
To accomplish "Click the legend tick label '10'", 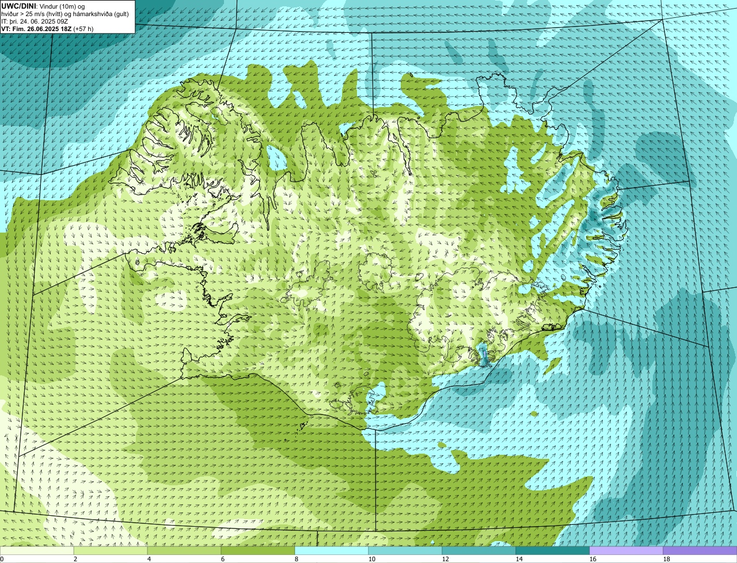I will 372,559.
